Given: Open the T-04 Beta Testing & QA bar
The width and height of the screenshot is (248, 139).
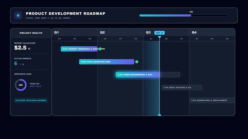Looking at the screenshot, I should [x=182, y=88].
